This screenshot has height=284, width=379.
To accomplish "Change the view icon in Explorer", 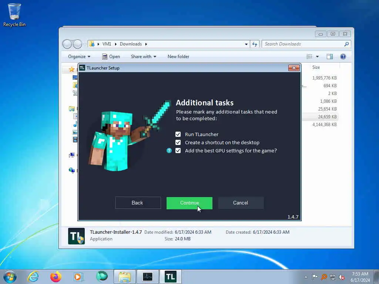I will (x=309, y=57).
